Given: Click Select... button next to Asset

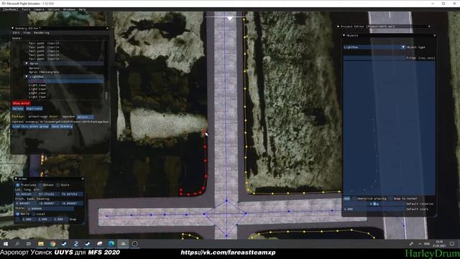Looking at the screenshot, I should (x=85, y=117).
